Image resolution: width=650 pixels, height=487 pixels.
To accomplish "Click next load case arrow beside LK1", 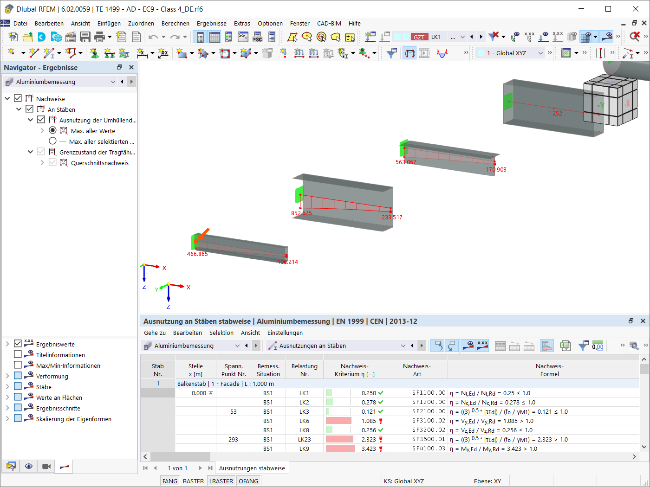I will (481, 37).
